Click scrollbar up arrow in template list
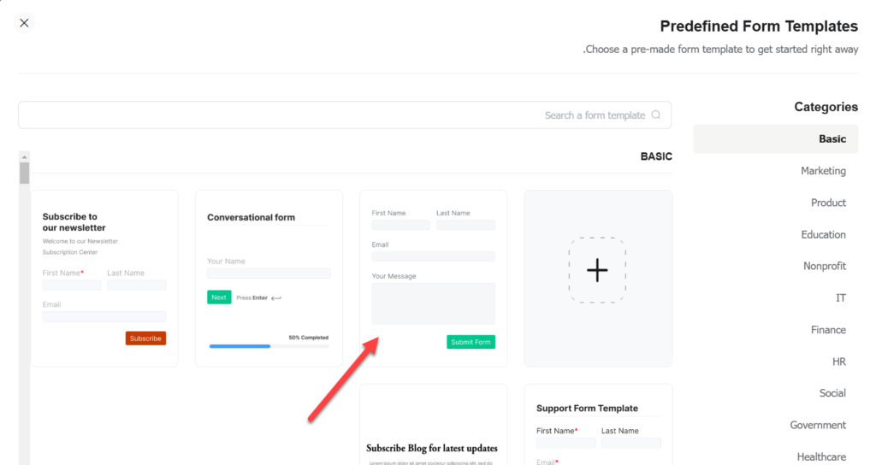 [x=24, y=157]
